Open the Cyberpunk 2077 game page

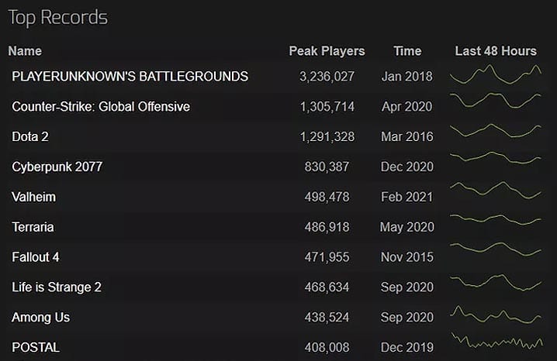(57, 167)
